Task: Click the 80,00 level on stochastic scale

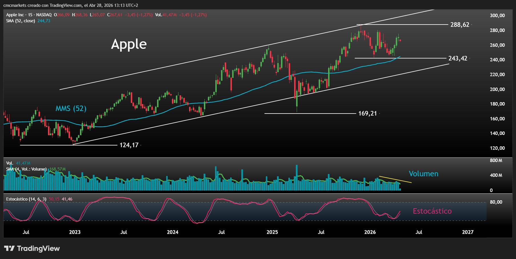Action: pos(496,202)
